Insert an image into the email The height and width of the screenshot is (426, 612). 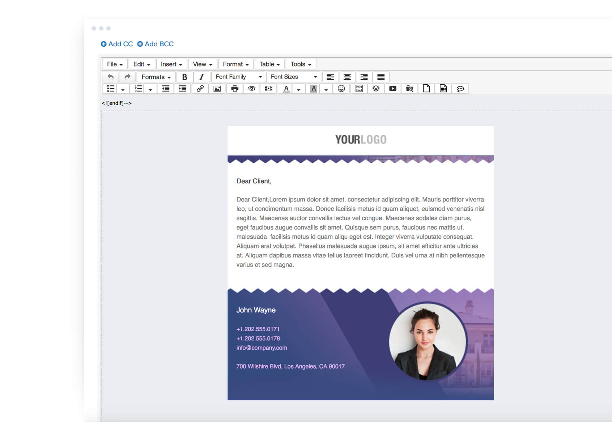(217, 88)
